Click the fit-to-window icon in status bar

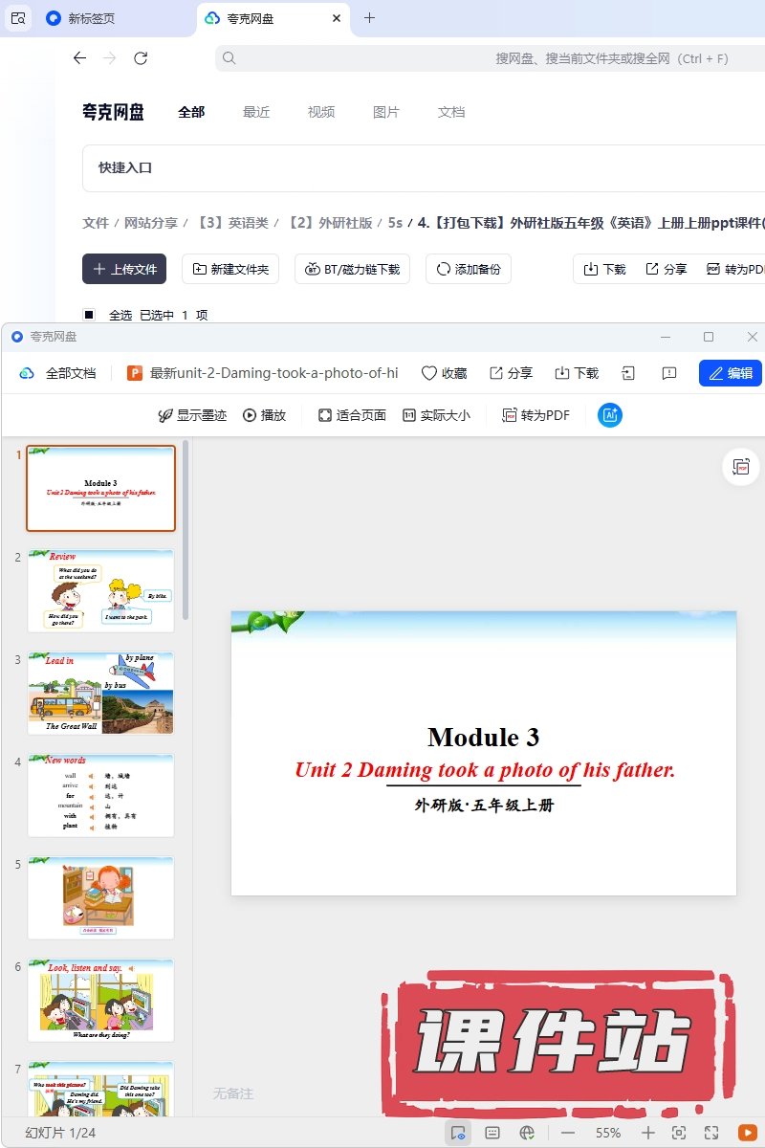pyautogui.click(x=679, y=1133)
